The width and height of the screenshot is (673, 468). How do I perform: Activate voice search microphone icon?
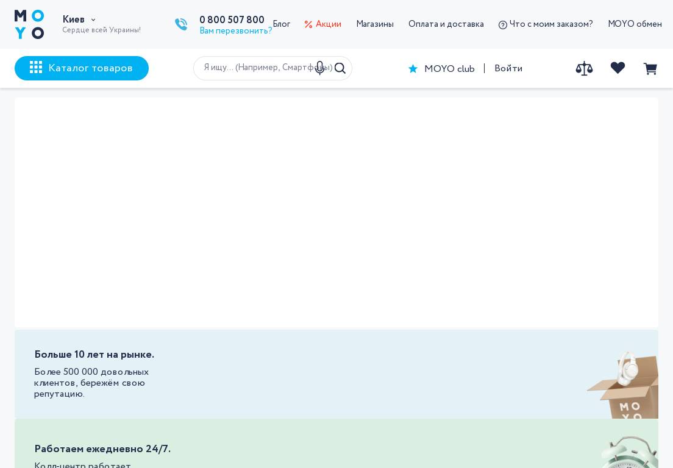[x=319, y=68]
